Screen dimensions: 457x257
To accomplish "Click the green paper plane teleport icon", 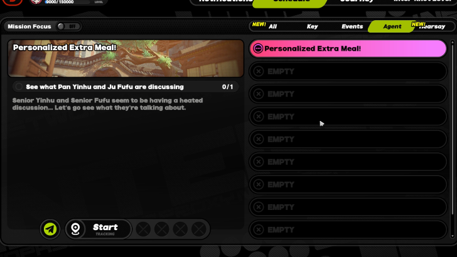I will (x=50, y=229).
